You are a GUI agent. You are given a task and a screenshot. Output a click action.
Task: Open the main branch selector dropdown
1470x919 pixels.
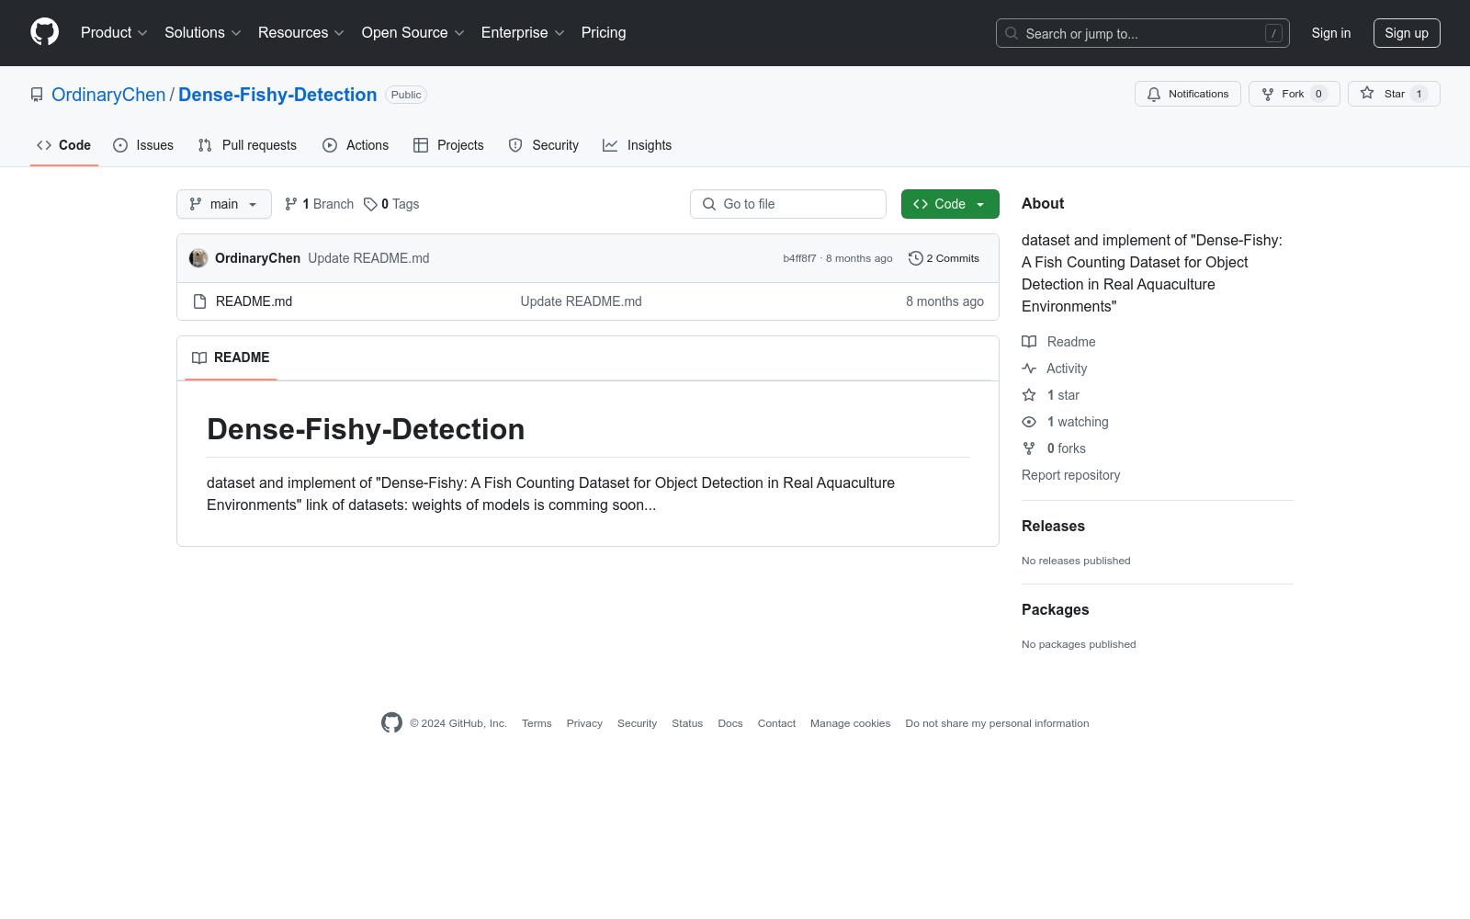[x=224, y=204]
